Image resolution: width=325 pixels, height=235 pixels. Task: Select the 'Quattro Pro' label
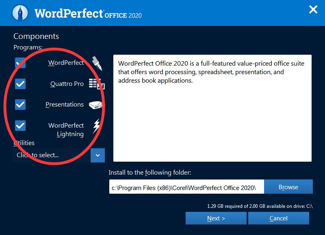tap(67, 84)
